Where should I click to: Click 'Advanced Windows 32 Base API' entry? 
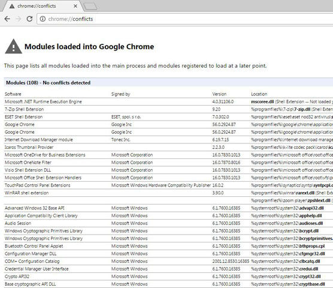[34, 208]
